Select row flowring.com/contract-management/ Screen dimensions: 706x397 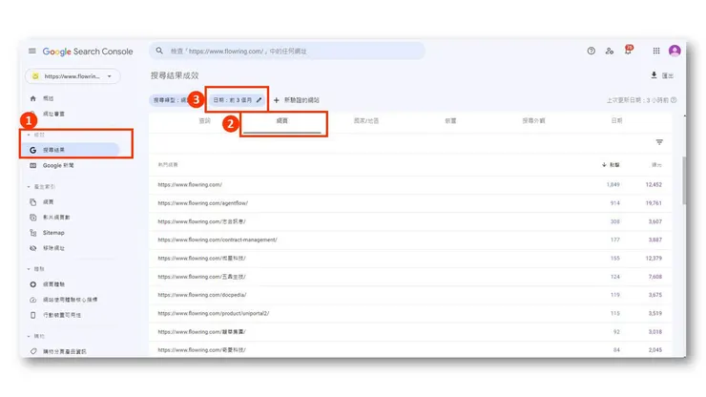(409, 240)
